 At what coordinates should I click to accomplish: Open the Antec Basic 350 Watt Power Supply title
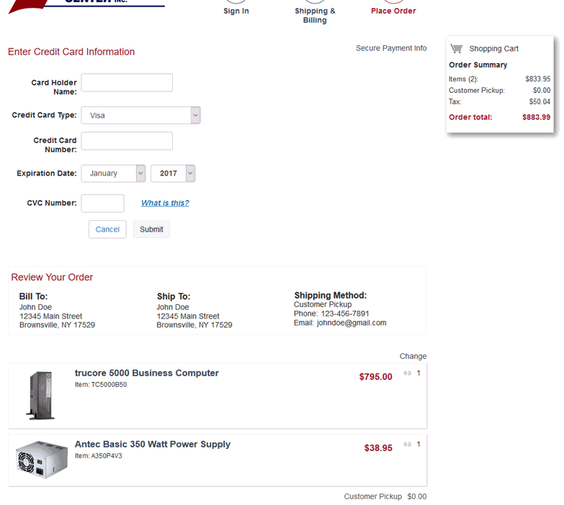[x=153, y=445]
